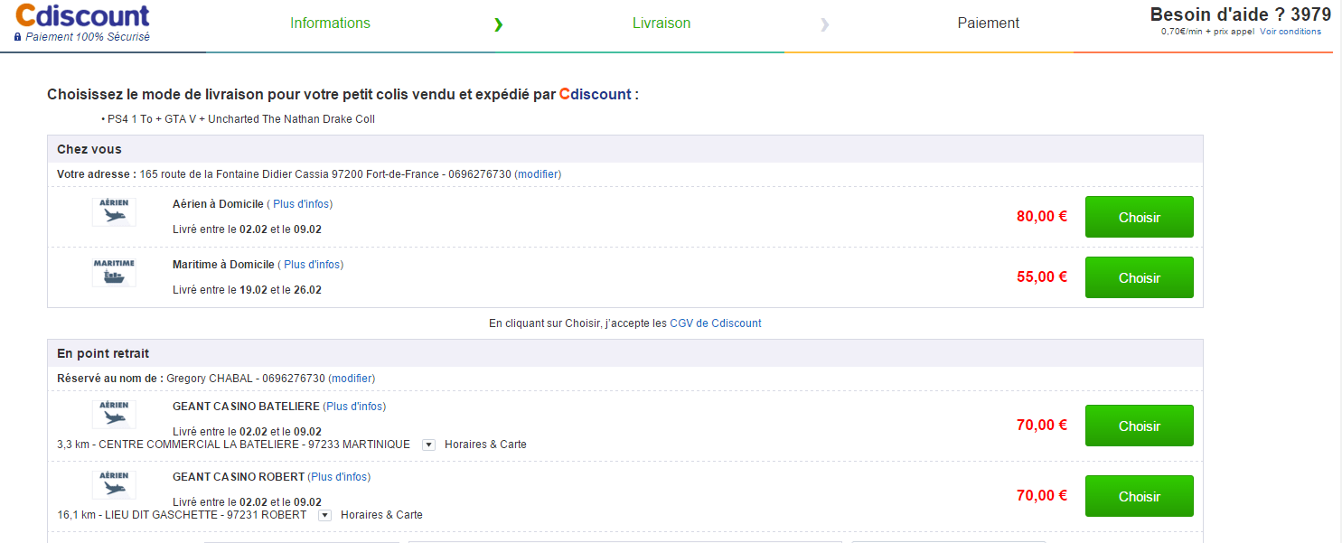Screen dimensions: 1342x543
Task: Click the PS4 1 To product line
Action: point(239,119)
